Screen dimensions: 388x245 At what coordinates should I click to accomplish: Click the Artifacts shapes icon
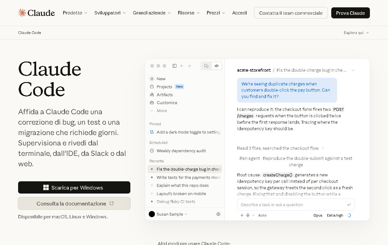coord(152,95)
